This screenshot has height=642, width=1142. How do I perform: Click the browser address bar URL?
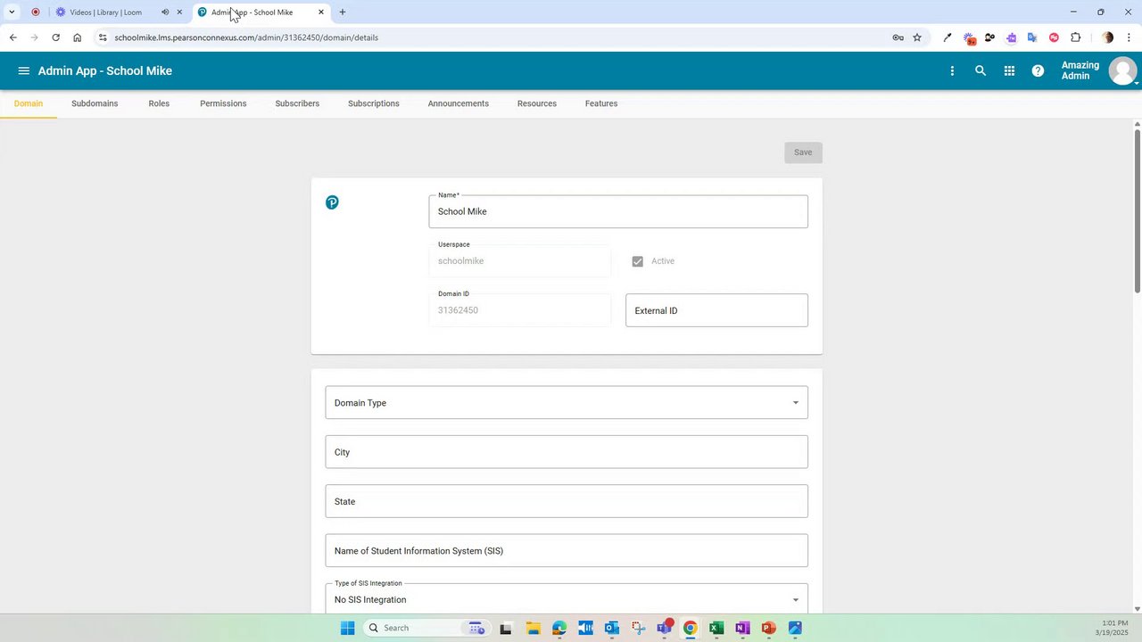tap(246, 37)
